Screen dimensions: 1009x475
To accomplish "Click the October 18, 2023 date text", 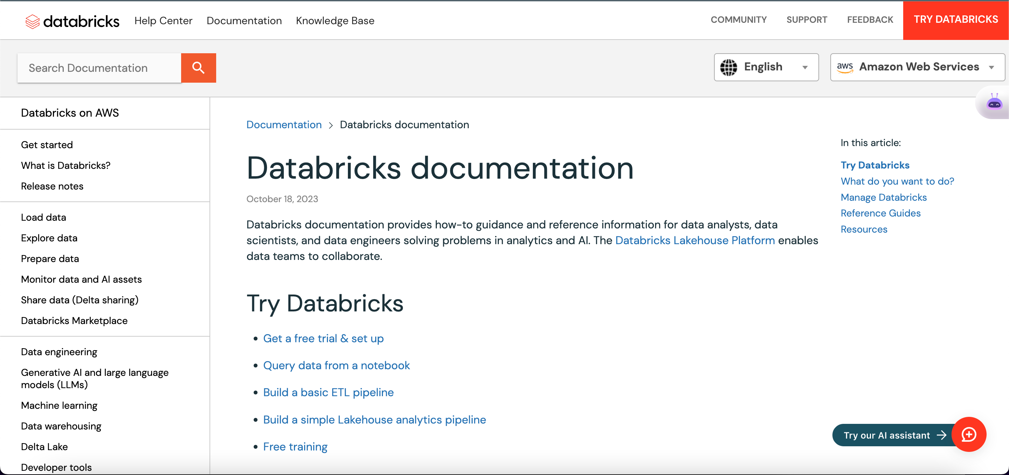I will [282, 199].
